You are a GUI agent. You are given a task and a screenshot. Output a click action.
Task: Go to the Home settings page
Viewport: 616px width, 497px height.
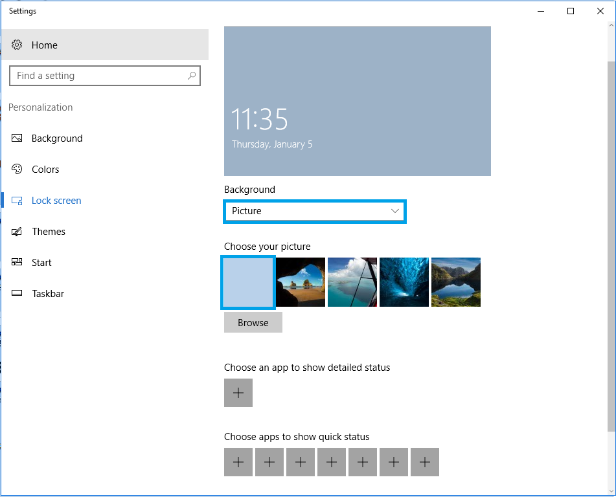tap(45, 45)
